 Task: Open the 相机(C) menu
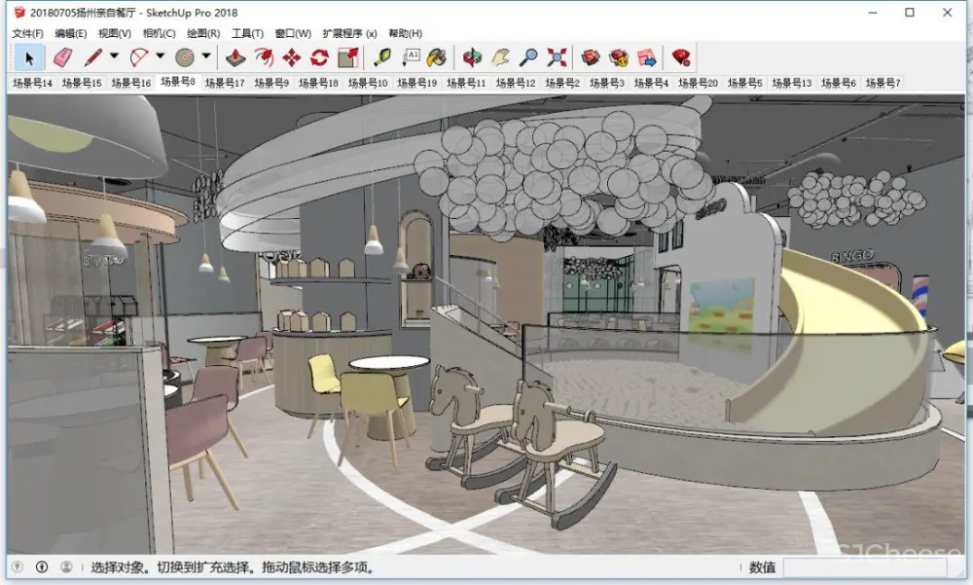[x=160, y=33]
